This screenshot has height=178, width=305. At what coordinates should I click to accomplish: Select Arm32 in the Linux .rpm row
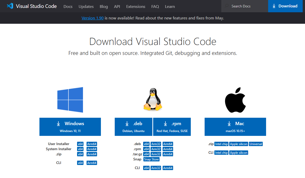pos(156,149)
